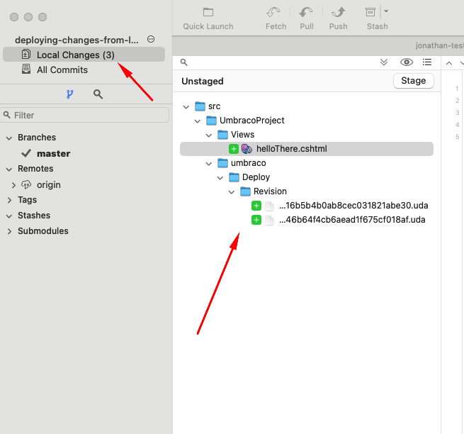This screenshot has width=464, height=434.
Task: Open Quick Launch from the toolbar
Action: (x=208, y=19)
